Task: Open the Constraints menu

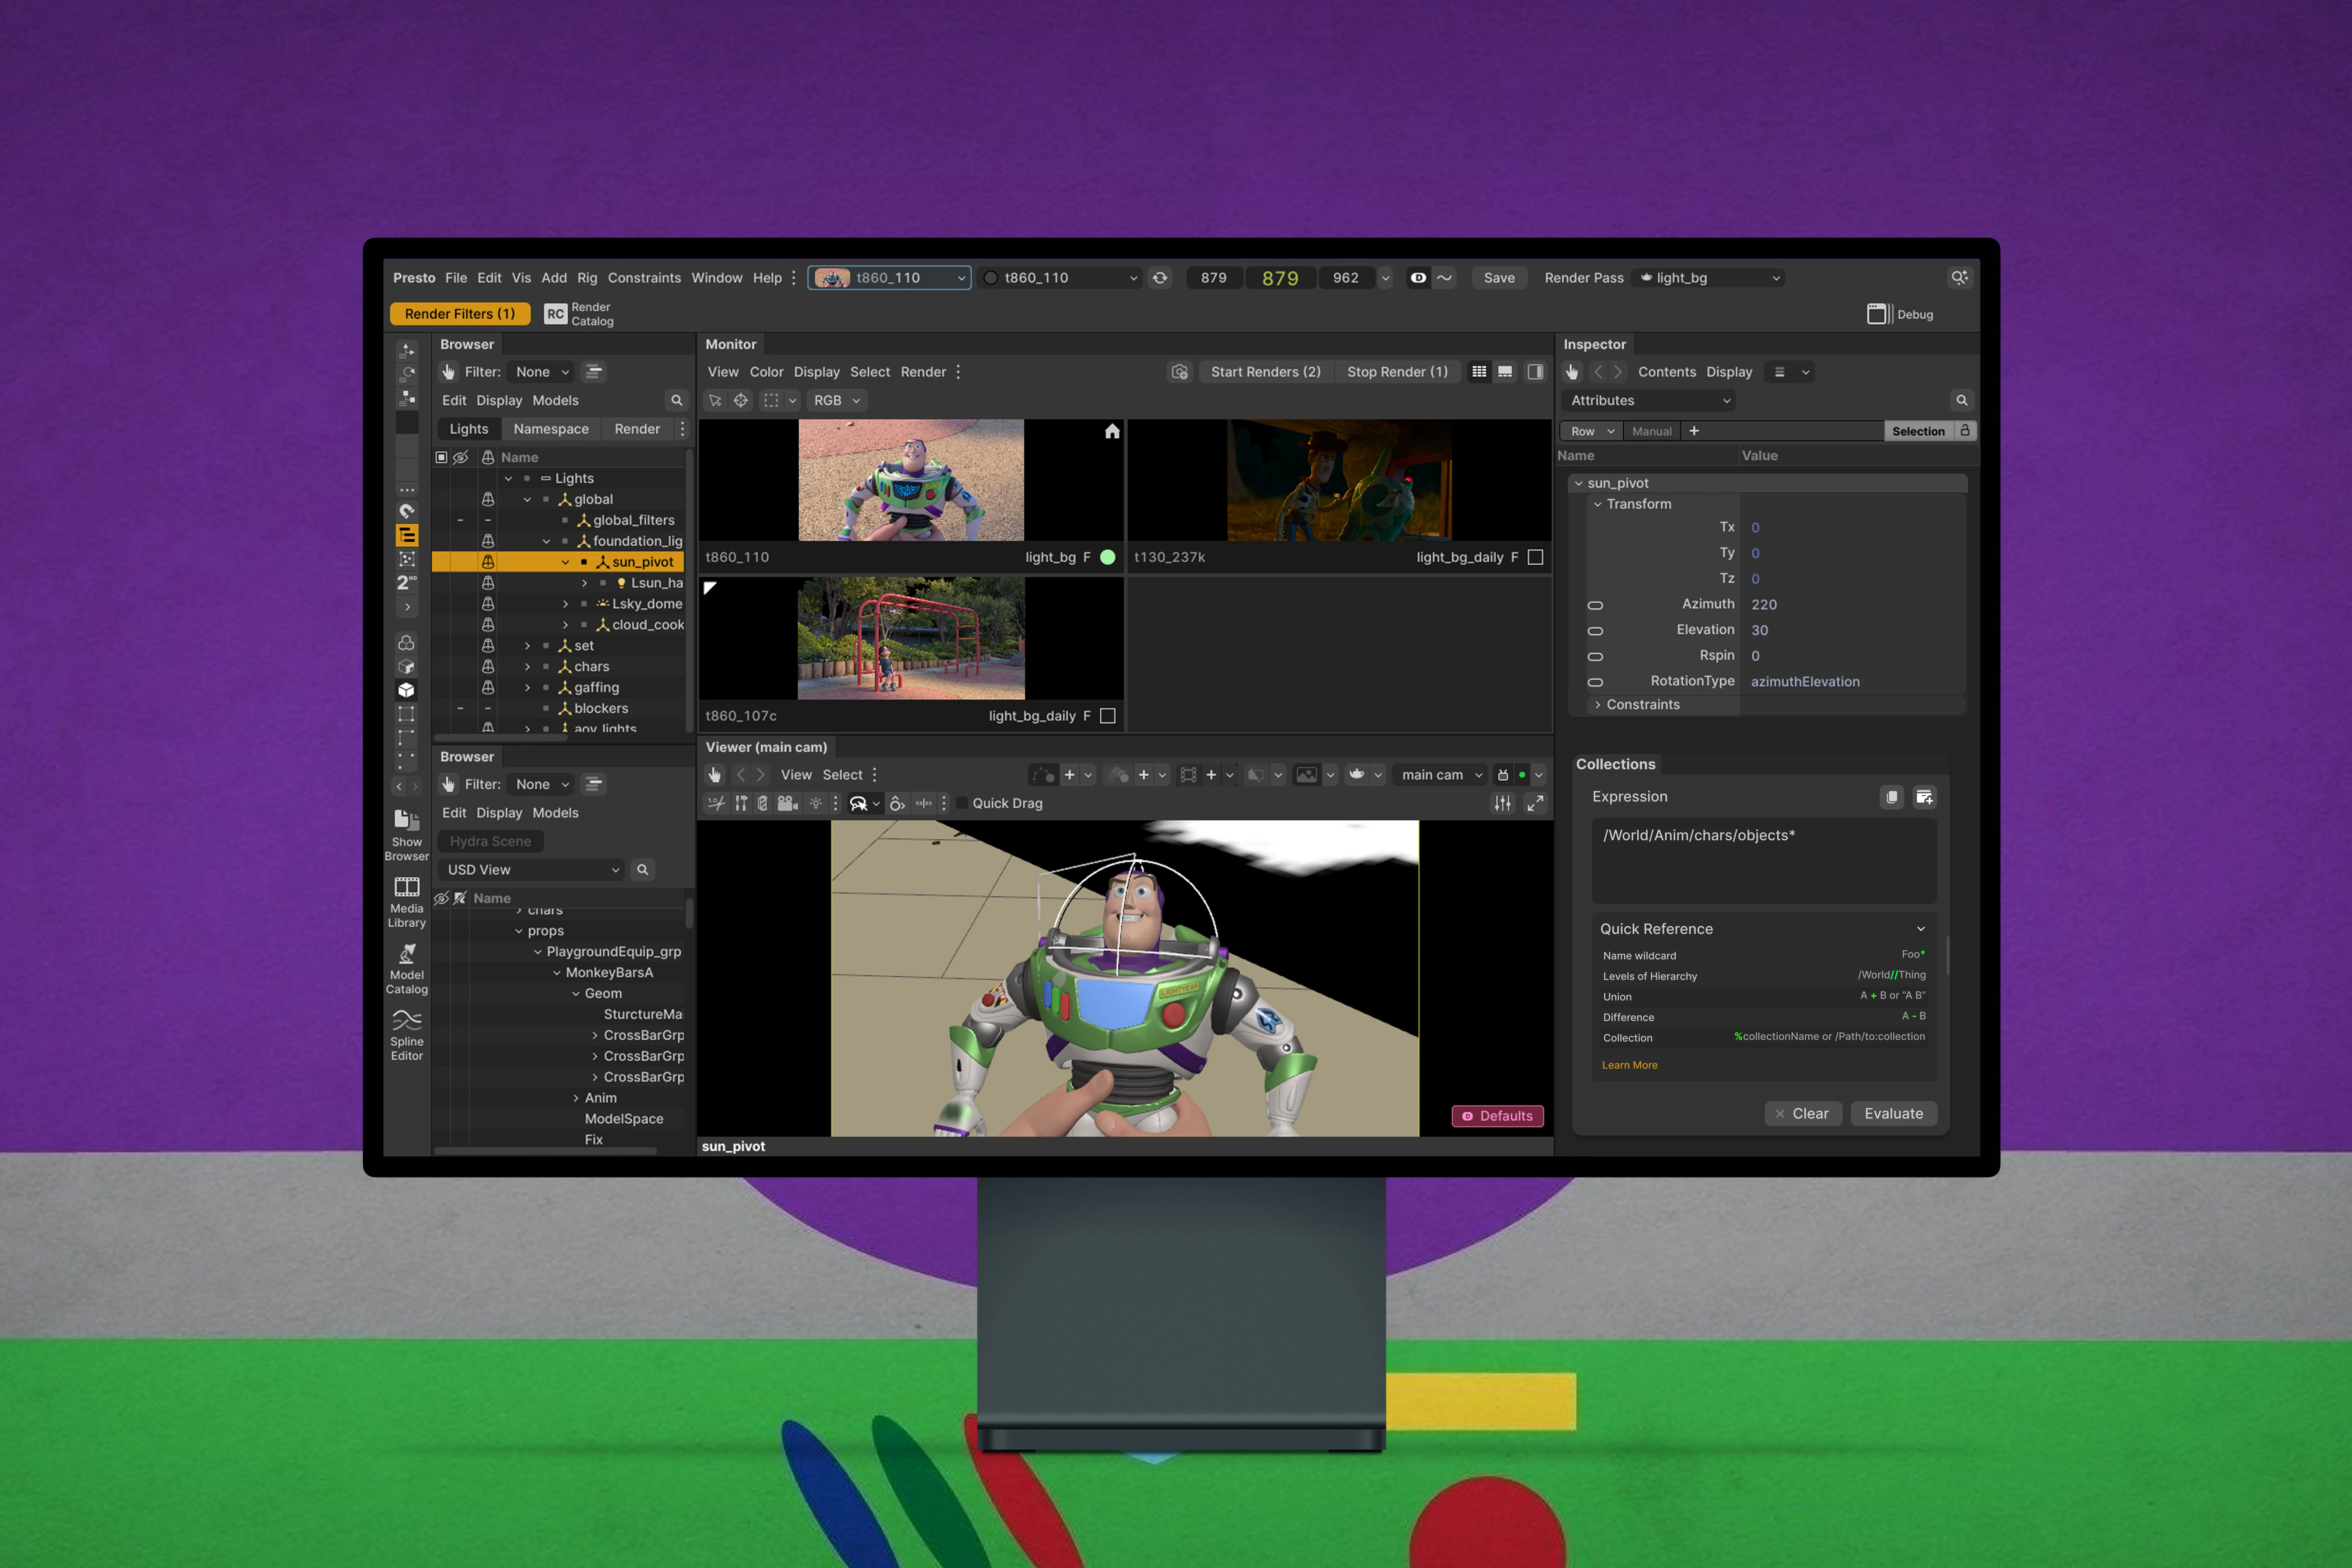Action: 644,278
